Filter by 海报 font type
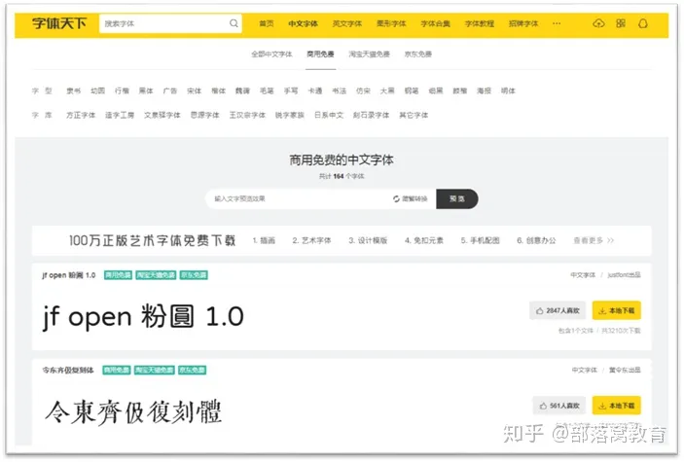 (484, 90)
